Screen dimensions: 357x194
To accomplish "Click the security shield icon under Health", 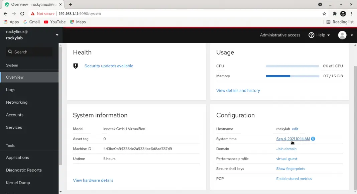I will [76, 66].
